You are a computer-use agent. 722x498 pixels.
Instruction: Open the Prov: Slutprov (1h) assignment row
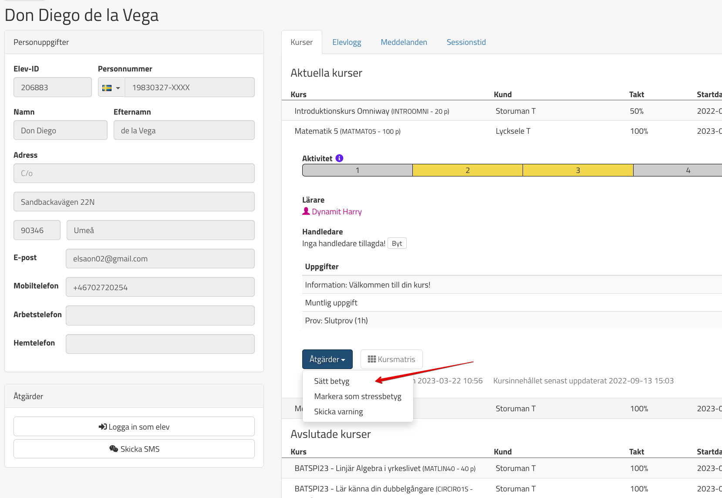pos(336,321)
